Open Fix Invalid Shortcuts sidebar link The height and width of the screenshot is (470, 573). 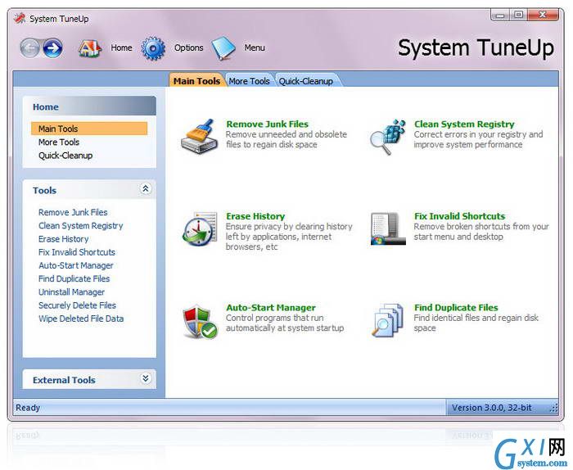(77, 252)
